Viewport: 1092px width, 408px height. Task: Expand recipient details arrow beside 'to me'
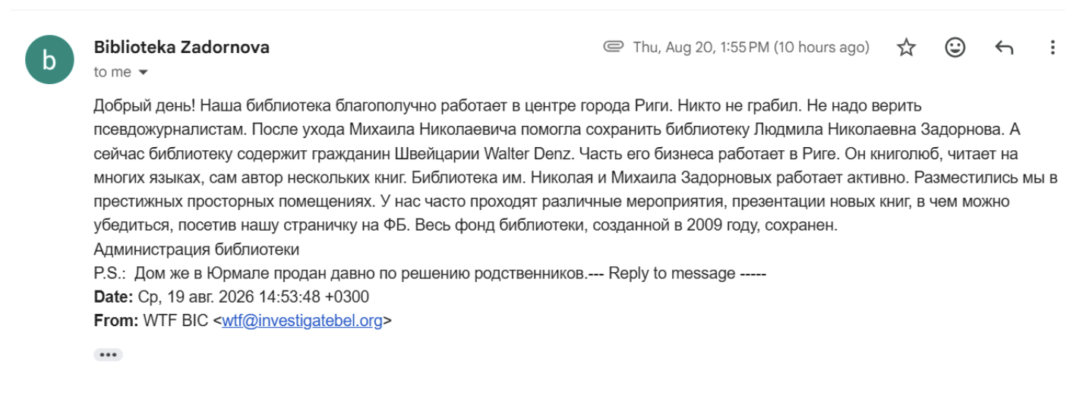pos(143,73)
